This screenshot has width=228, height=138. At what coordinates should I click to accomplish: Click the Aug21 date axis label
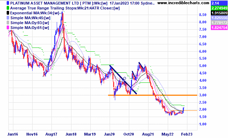pos(148,134)
